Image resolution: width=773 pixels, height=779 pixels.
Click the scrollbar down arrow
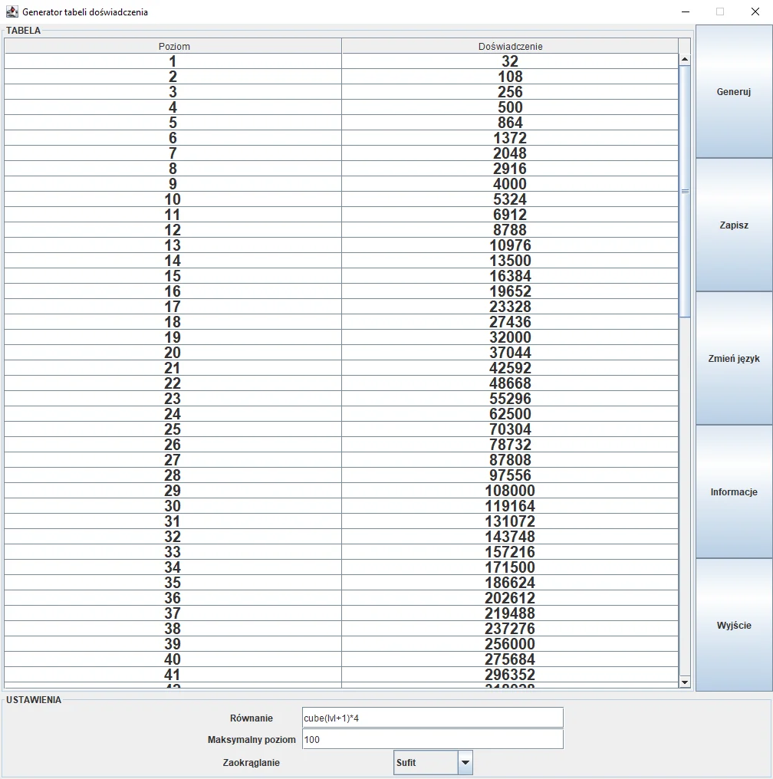point(684,682)
